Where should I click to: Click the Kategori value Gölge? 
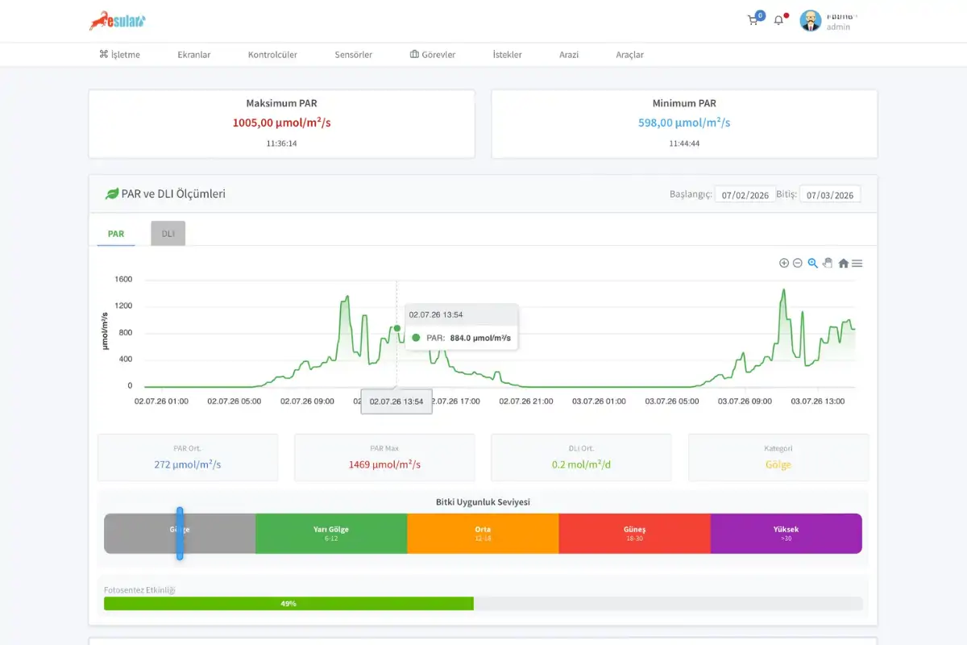[x=778, y=464]
